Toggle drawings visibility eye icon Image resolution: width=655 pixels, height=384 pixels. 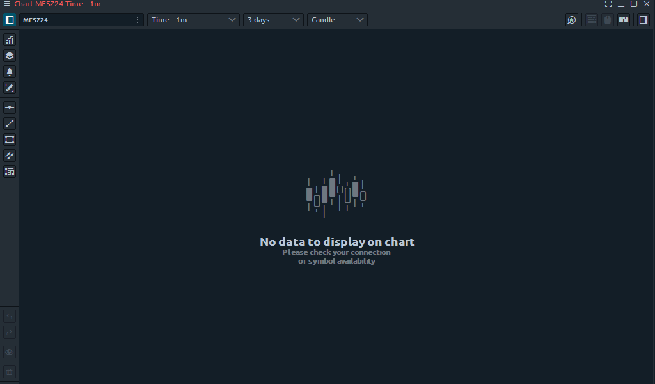[x=10, y=352]
